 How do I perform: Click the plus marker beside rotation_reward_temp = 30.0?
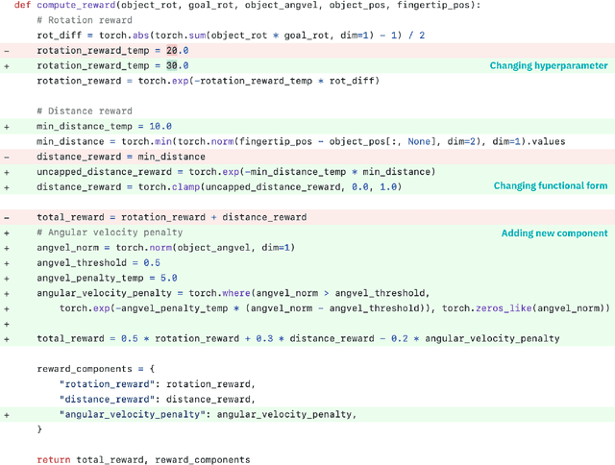pos(8,66)
